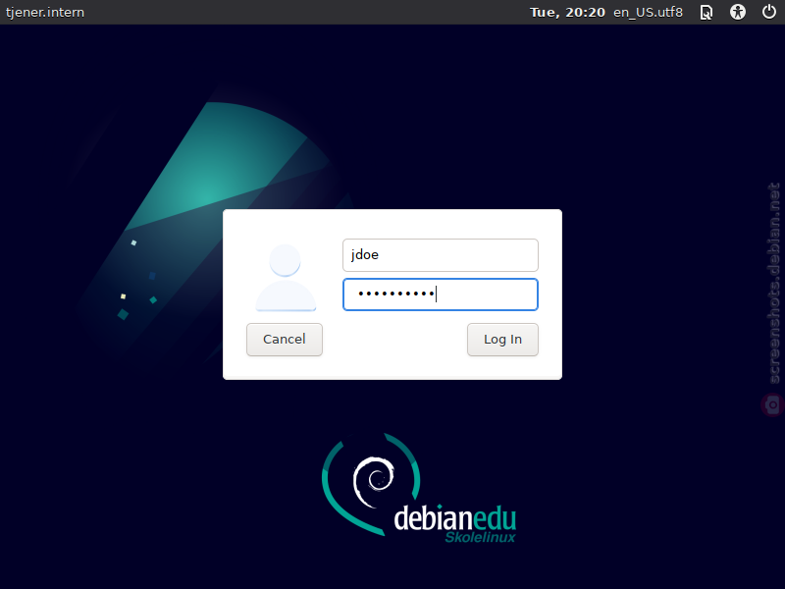Click the Cancel button
This screenshot has height=589, width=785.
point(285,340)
